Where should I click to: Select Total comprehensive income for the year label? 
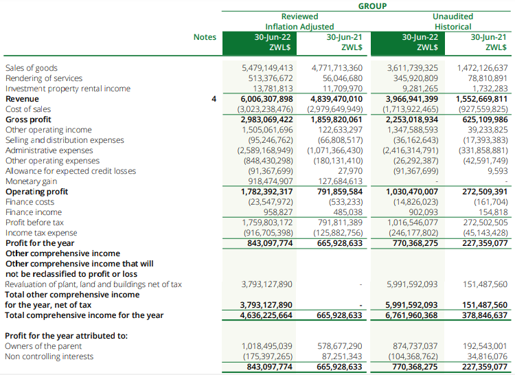point(84,315)
